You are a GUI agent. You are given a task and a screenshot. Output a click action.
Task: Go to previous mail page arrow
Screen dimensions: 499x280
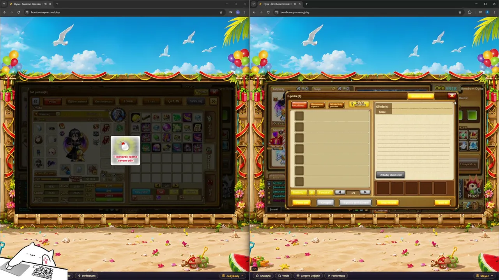coord(340,192)
